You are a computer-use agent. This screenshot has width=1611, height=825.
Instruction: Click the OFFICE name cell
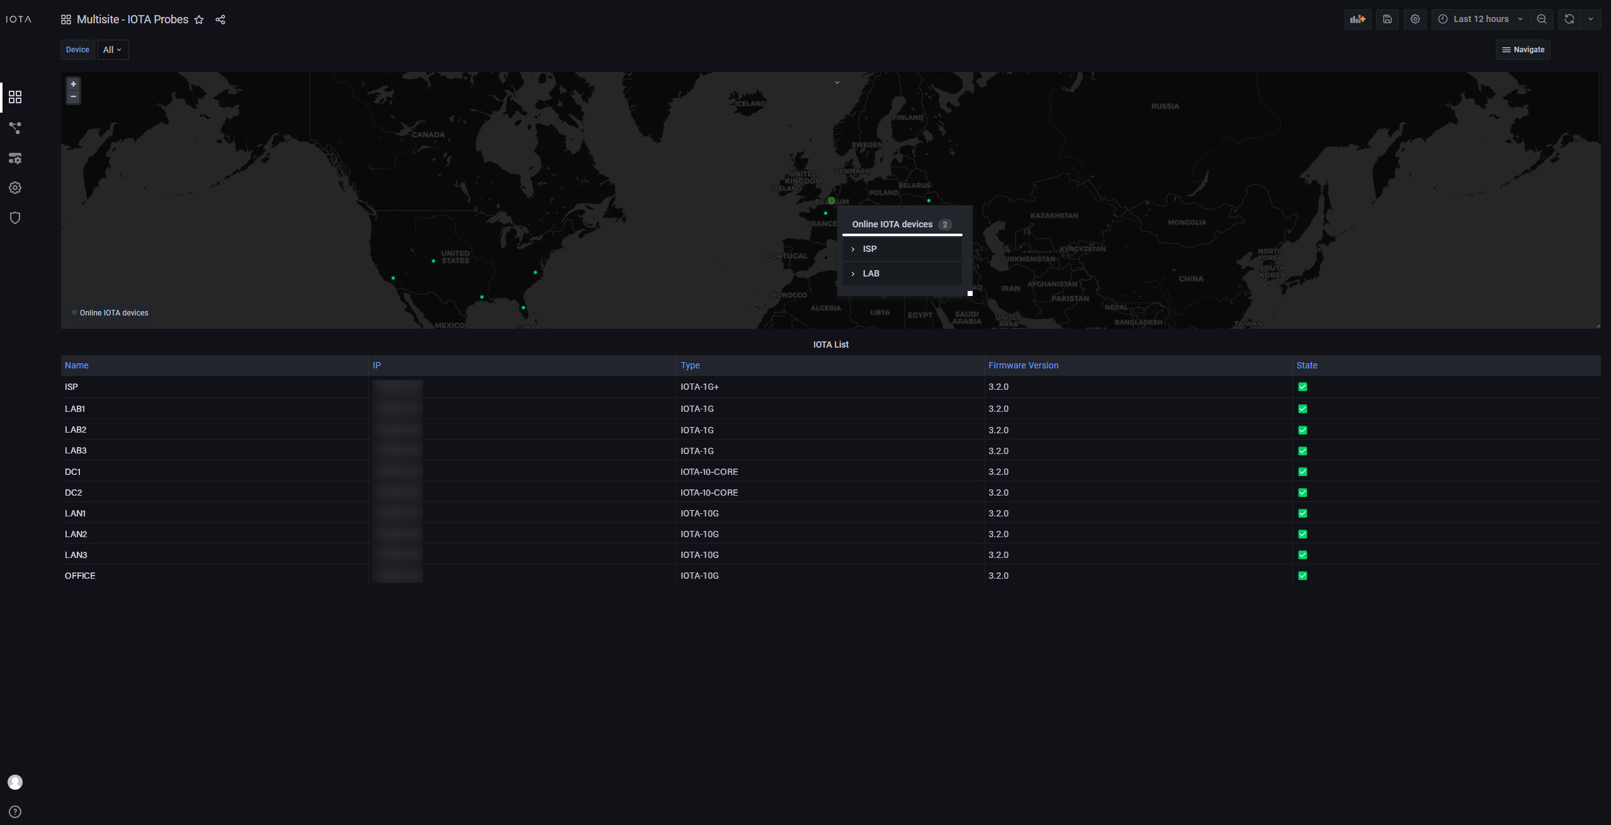215,576
